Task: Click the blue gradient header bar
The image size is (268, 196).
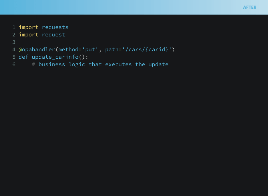Action: pyautogui.click(x=134, y=7)
